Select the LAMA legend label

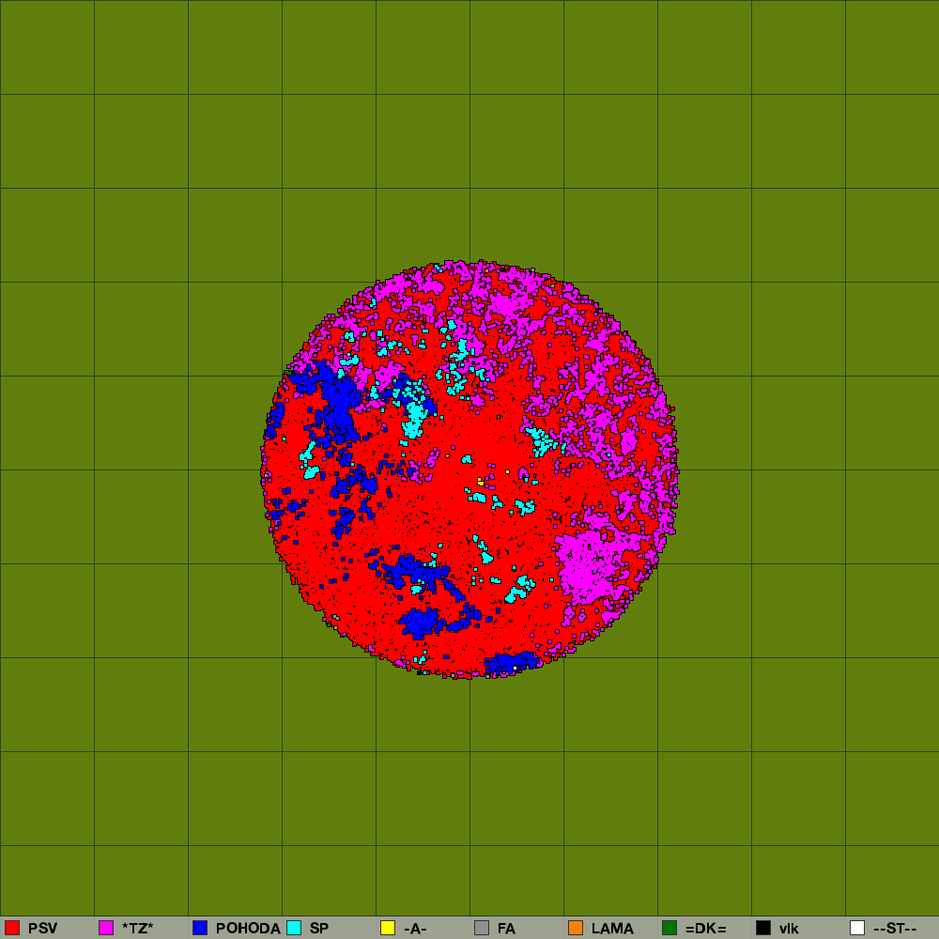[612, 929]
